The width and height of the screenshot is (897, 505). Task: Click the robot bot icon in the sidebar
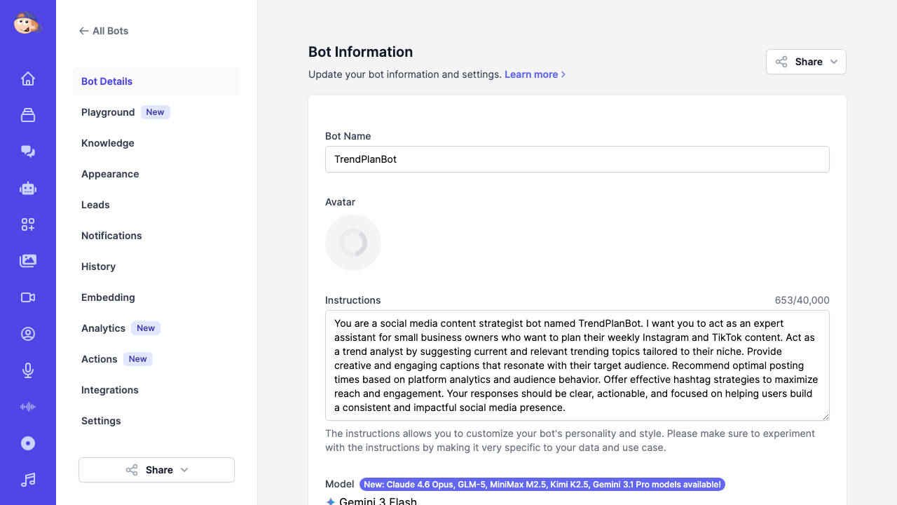coord(28,188)
